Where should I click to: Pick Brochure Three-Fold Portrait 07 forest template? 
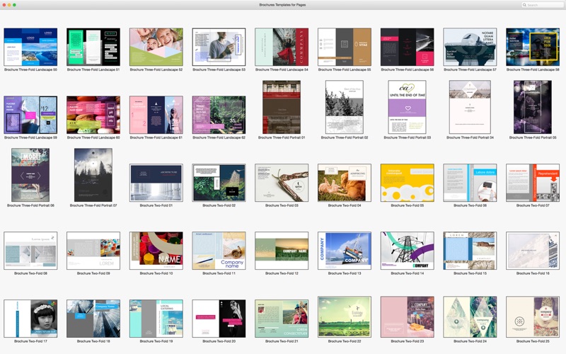tap(93, 175)
